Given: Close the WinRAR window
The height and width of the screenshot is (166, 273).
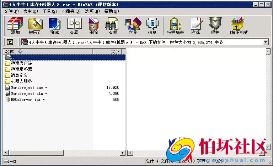Looking at the screenshot, I should (x=268, y=5).
